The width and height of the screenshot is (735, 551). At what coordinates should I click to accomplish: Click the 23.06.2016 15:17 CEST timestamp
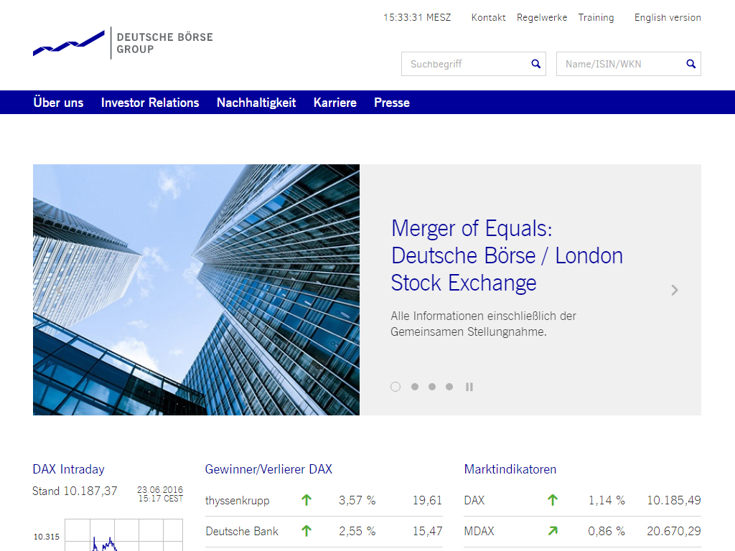pyautogui.click(x=160, y=494)
